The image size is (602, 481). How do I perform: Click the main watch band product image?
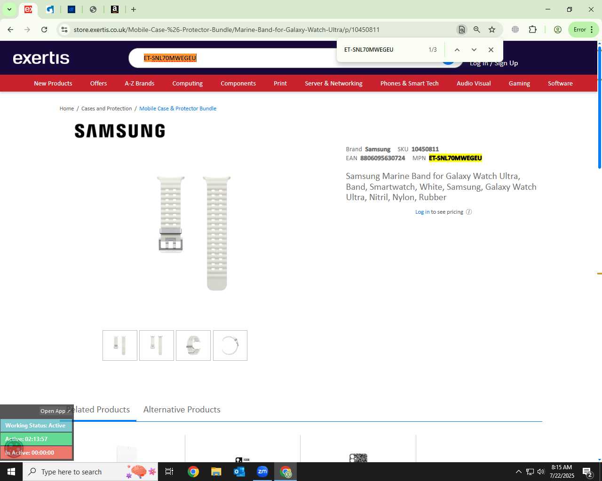click(x=193, y=233)
